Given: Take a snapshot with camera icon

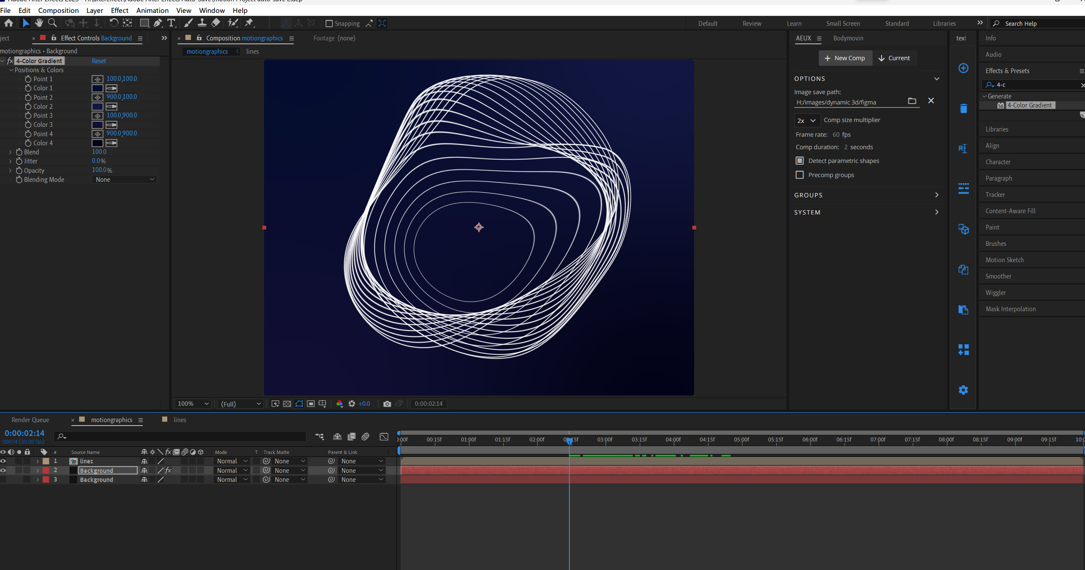Looking at the screenshot, I should pyautogui.click(x=387, y=404).
